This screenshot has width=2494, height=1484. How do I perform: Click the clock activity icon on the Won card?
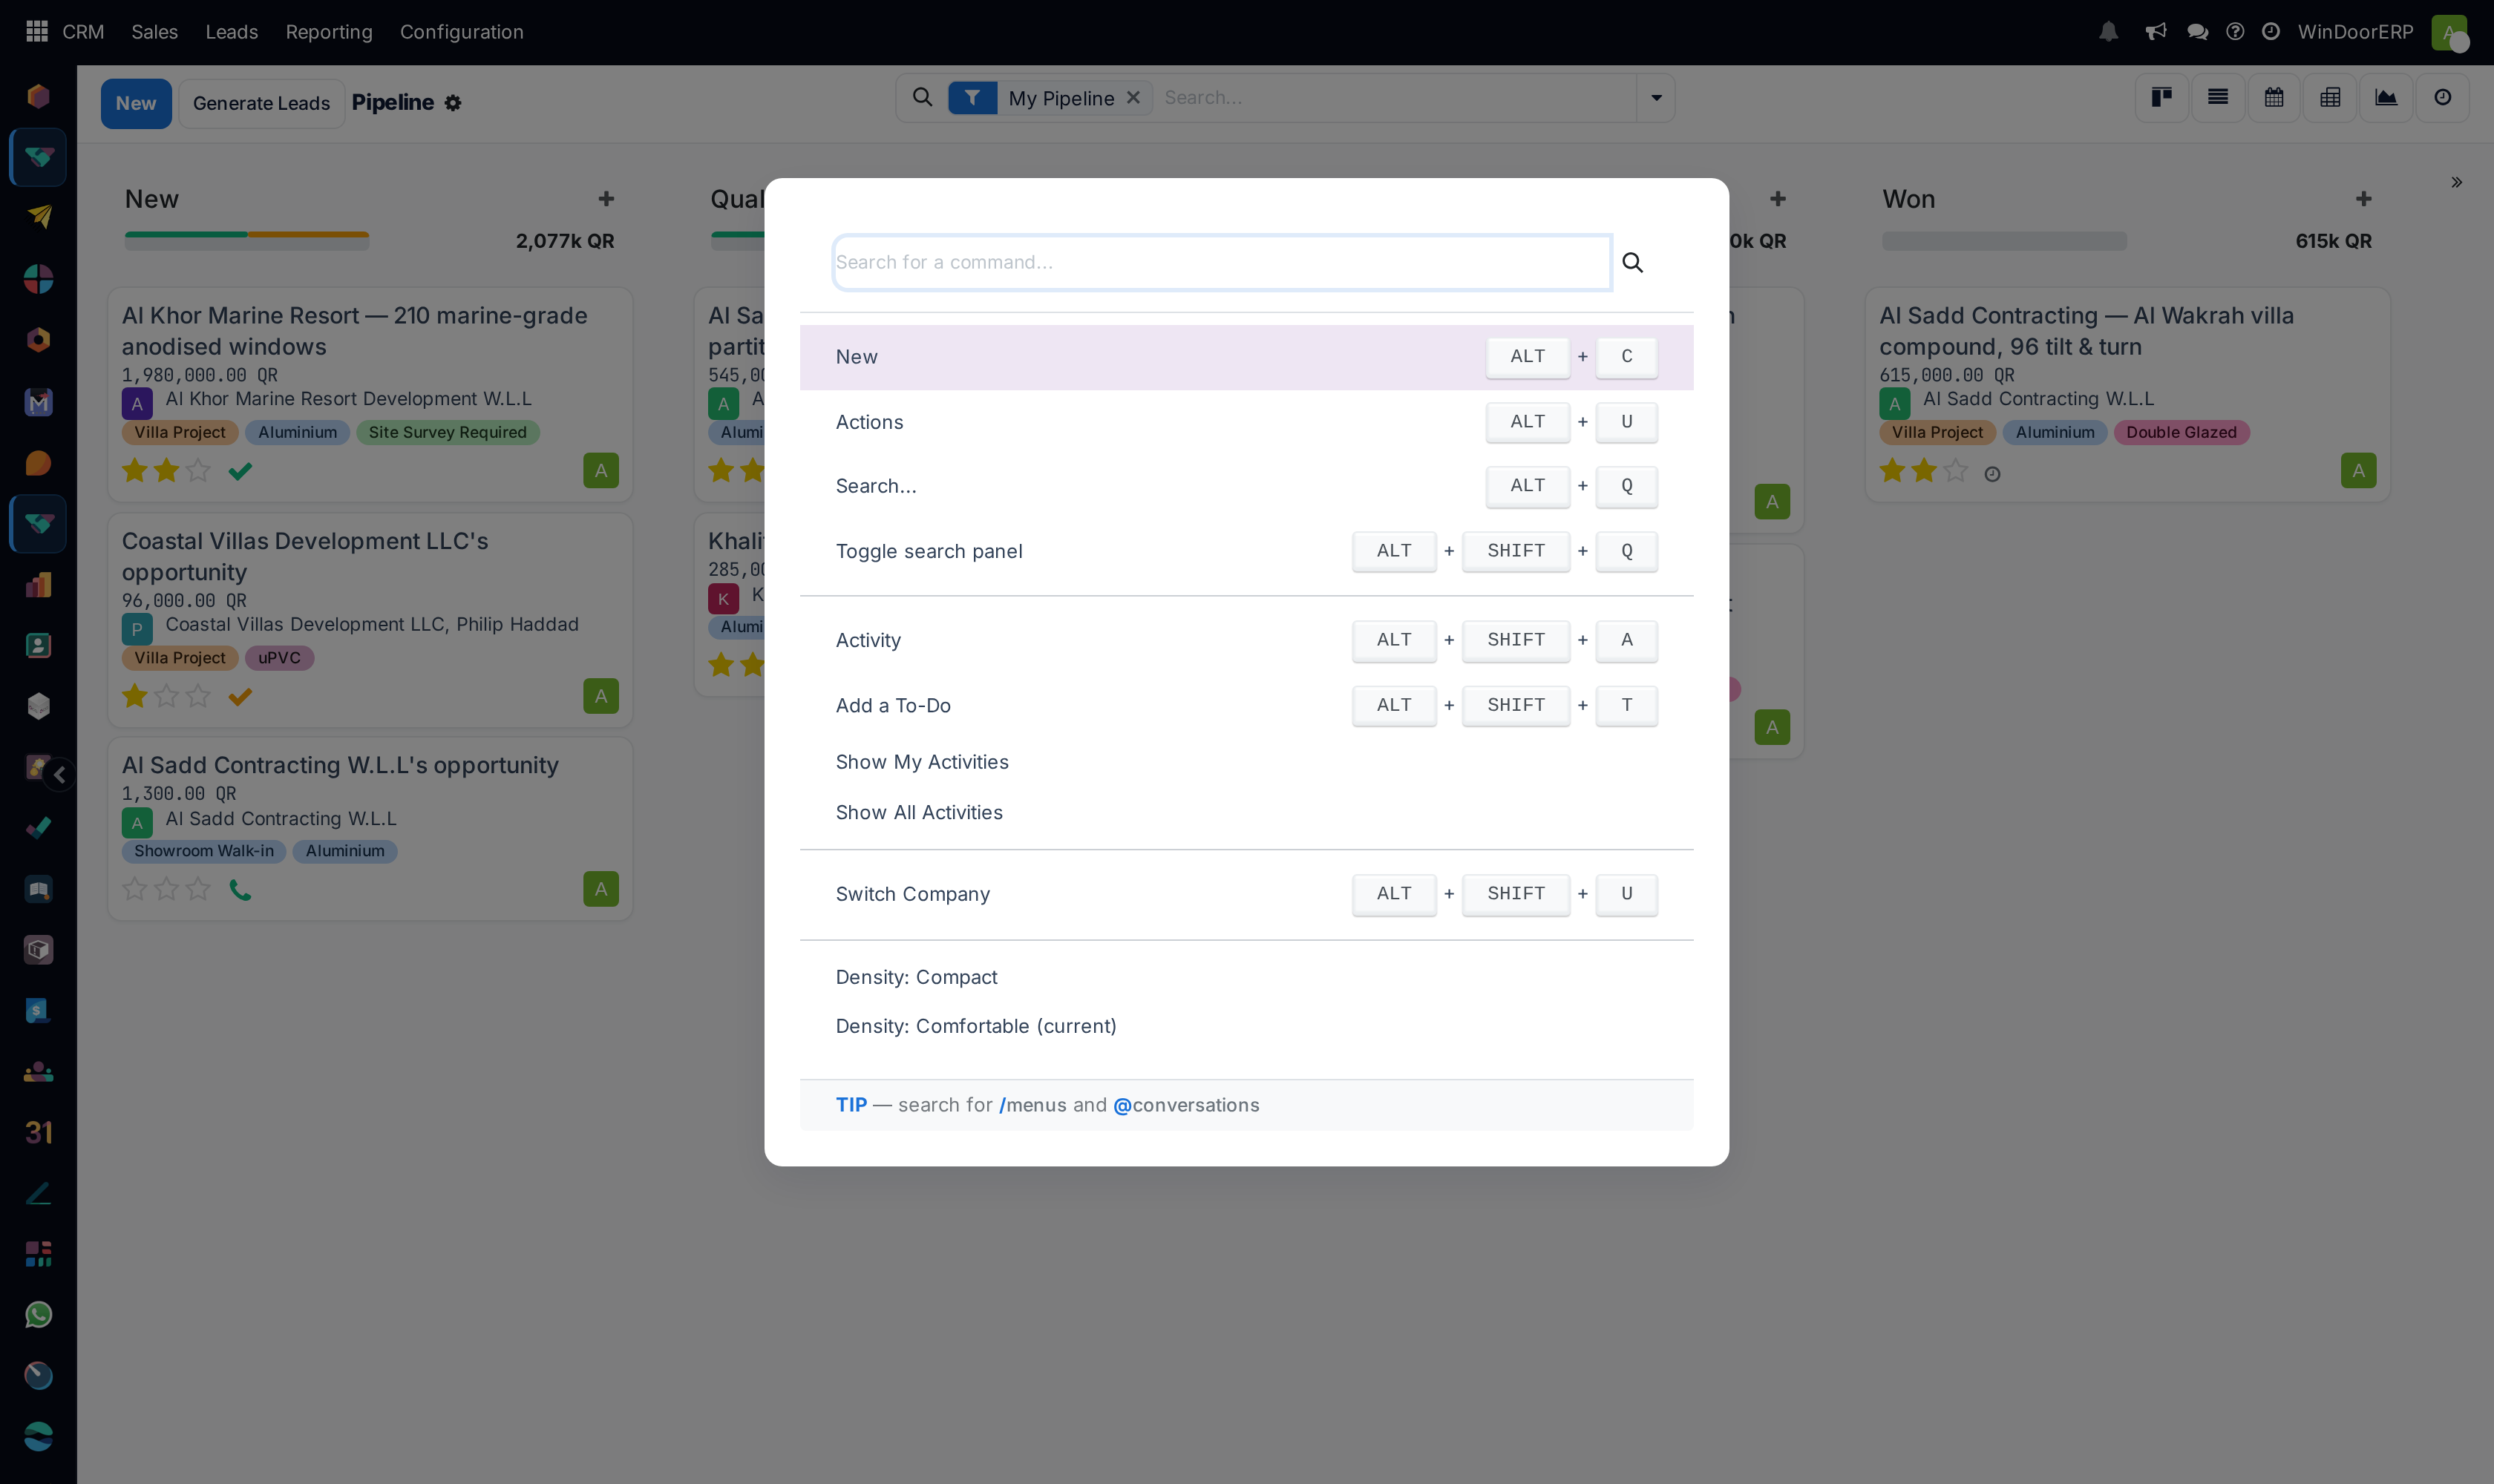pos(1991,474)
